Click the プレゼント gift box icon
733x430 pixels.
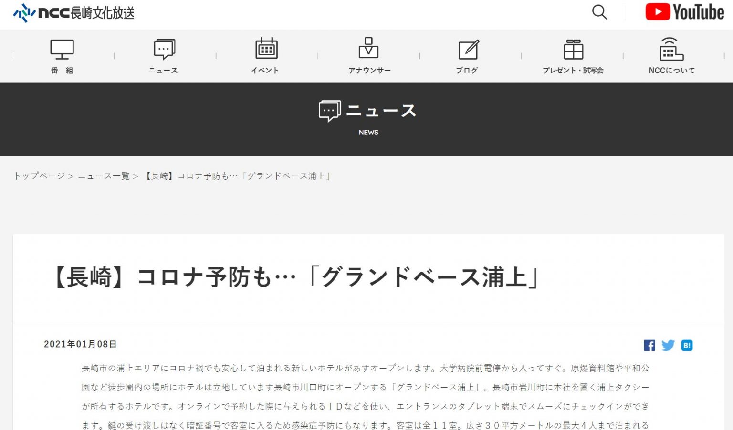[573, 49]
